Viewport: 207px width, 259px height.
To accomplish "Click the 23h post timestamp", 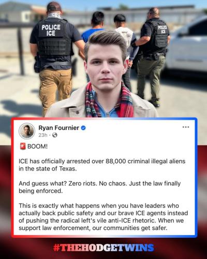I will click(x=42, y=135).
